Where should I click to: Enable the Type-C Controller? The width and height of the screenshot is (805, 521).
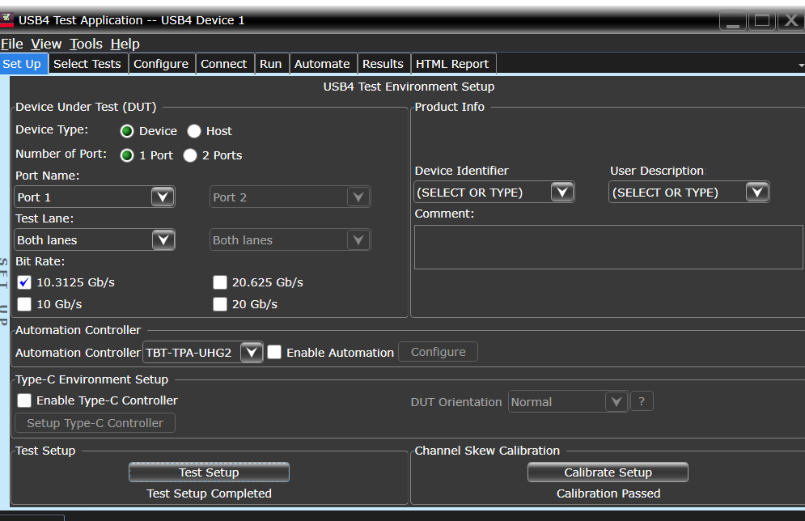pyautogui.click(x=23, y=400)
